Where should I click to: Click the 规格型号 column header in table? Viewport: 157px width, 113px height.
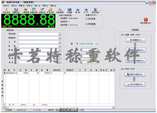click(x=70, y=70)
